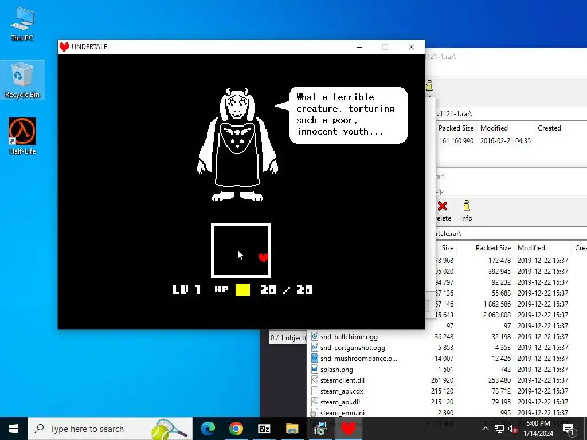Open Google Chrome from taskbar
Viewport: 587px width, 440px height.
(236, 429)
